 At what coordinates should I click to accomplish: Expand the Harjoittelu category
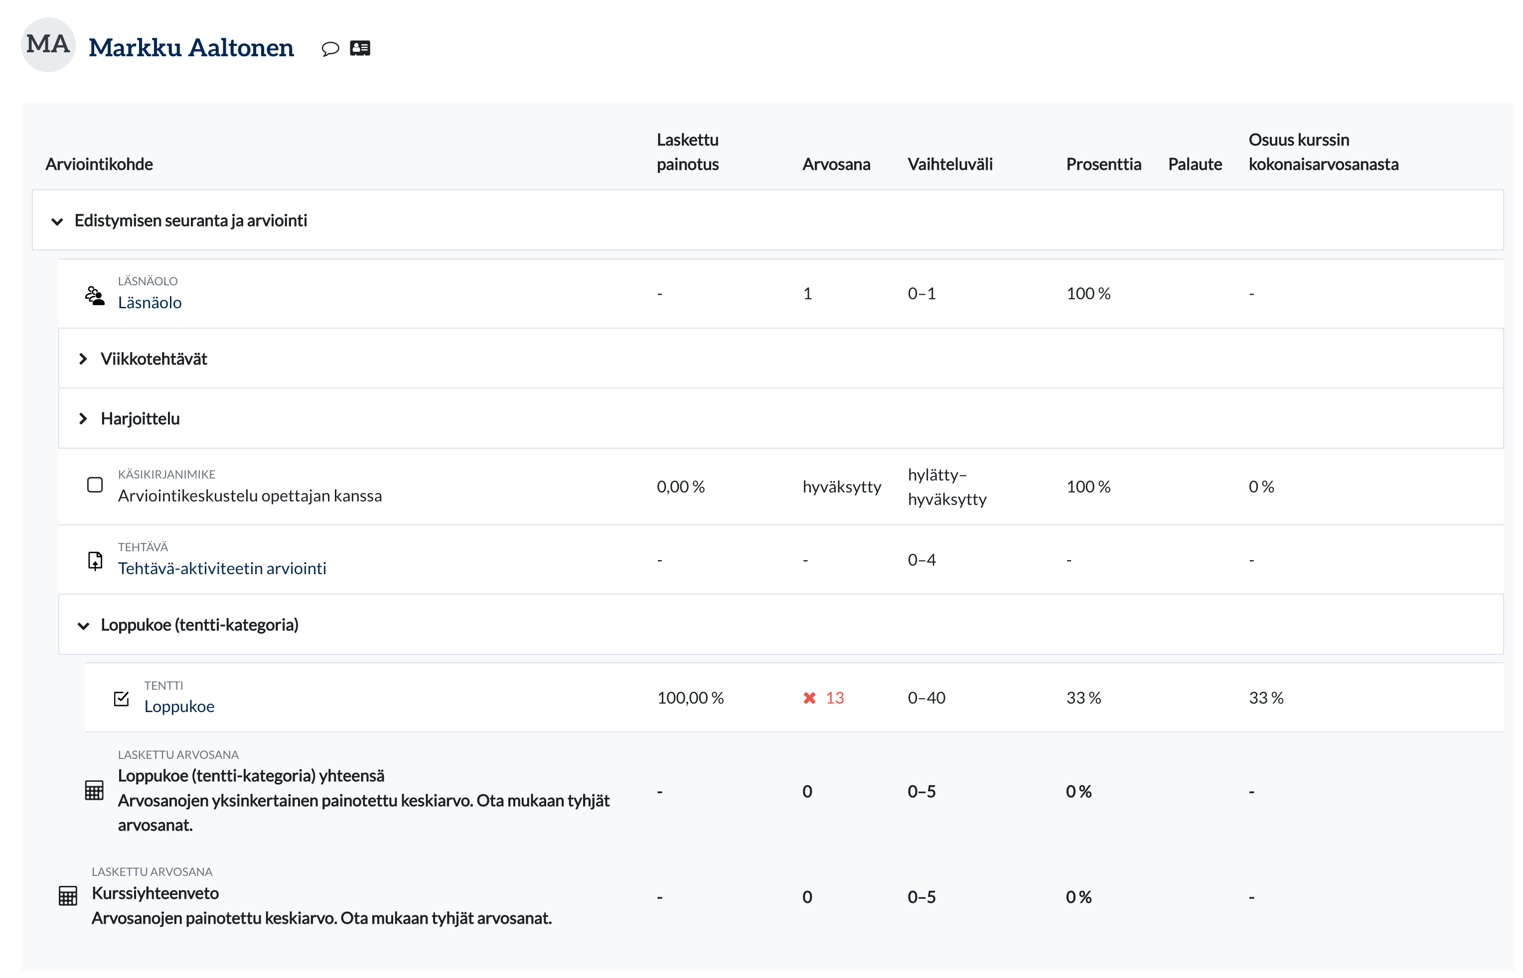click(83, 419)
